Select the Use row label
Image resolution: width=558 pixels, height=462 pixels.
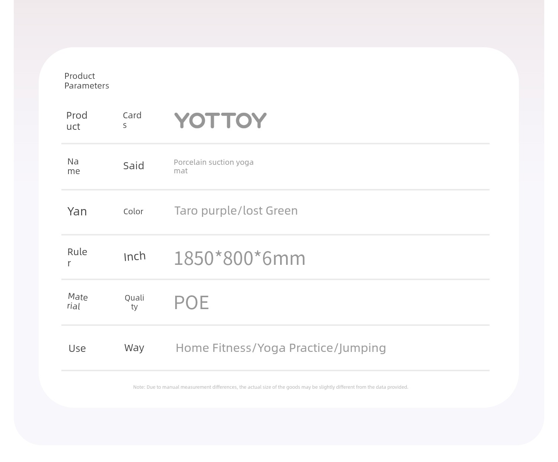(77, 349)
